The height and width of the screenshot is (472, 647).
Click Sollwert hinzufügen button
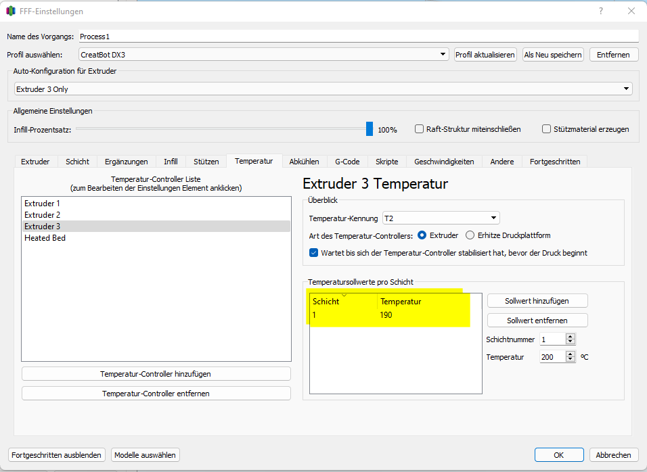(537, 301)
